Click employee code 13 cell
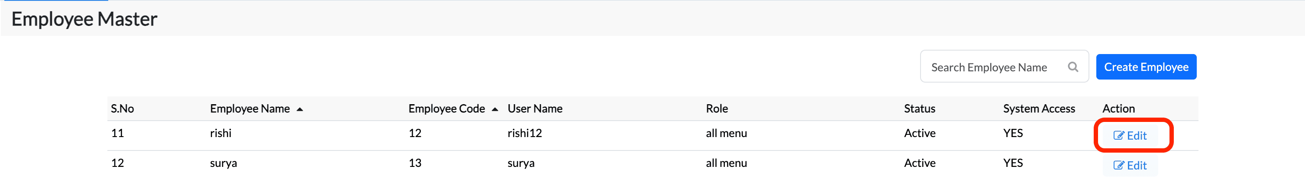Viewport: 1305px width, 179px height. 415,163
